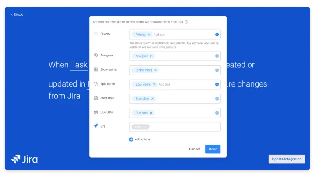Click the plus icon in the Assignee row
This screenshot has width=315, height=177.
pyautogui.click(x=217, y=56)
